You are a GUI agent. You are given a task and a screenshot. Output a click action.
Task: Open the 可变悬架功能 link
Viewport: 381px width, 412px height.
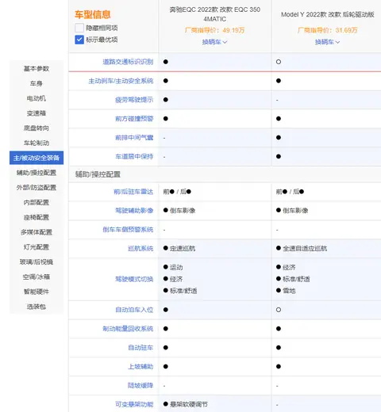[134, 404]
